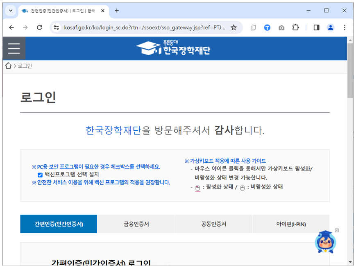Click the 로그인 breadcrumb link

point(25,66)
